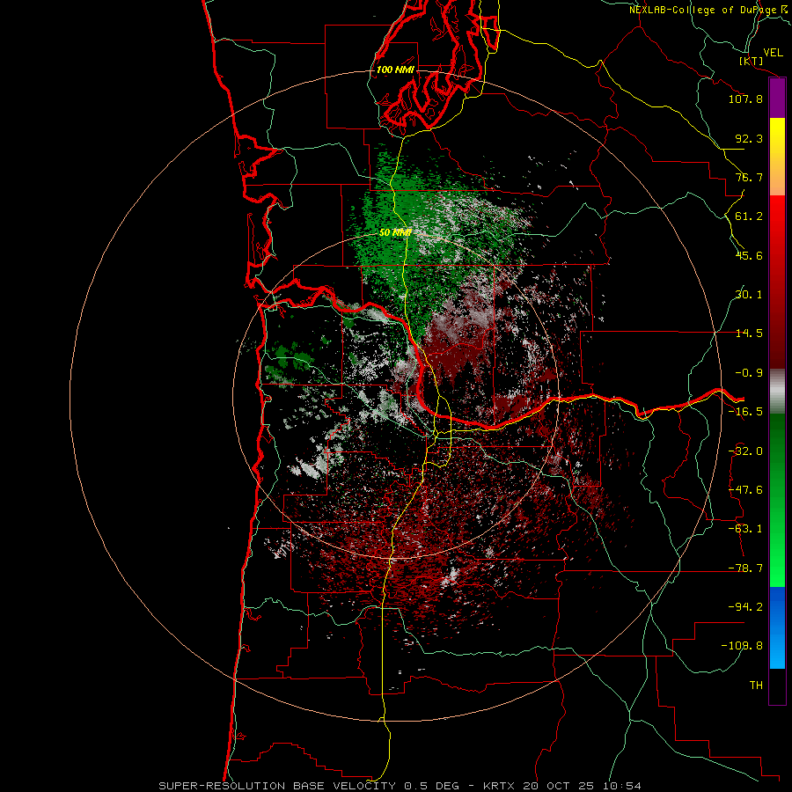This screenshot has width=792, height=792.
Task: Select the 92.3 scale value
Action: [749, 138]
